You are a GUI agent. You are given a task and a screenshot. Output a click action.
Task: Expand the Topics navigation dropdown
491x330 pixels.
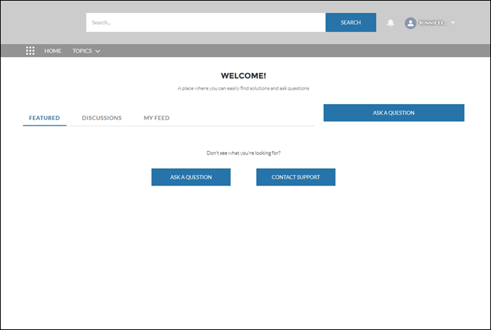pyautogui.click(x=86, y=51)
